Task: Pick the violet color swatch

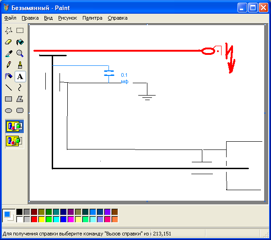Action: point(107,212)
